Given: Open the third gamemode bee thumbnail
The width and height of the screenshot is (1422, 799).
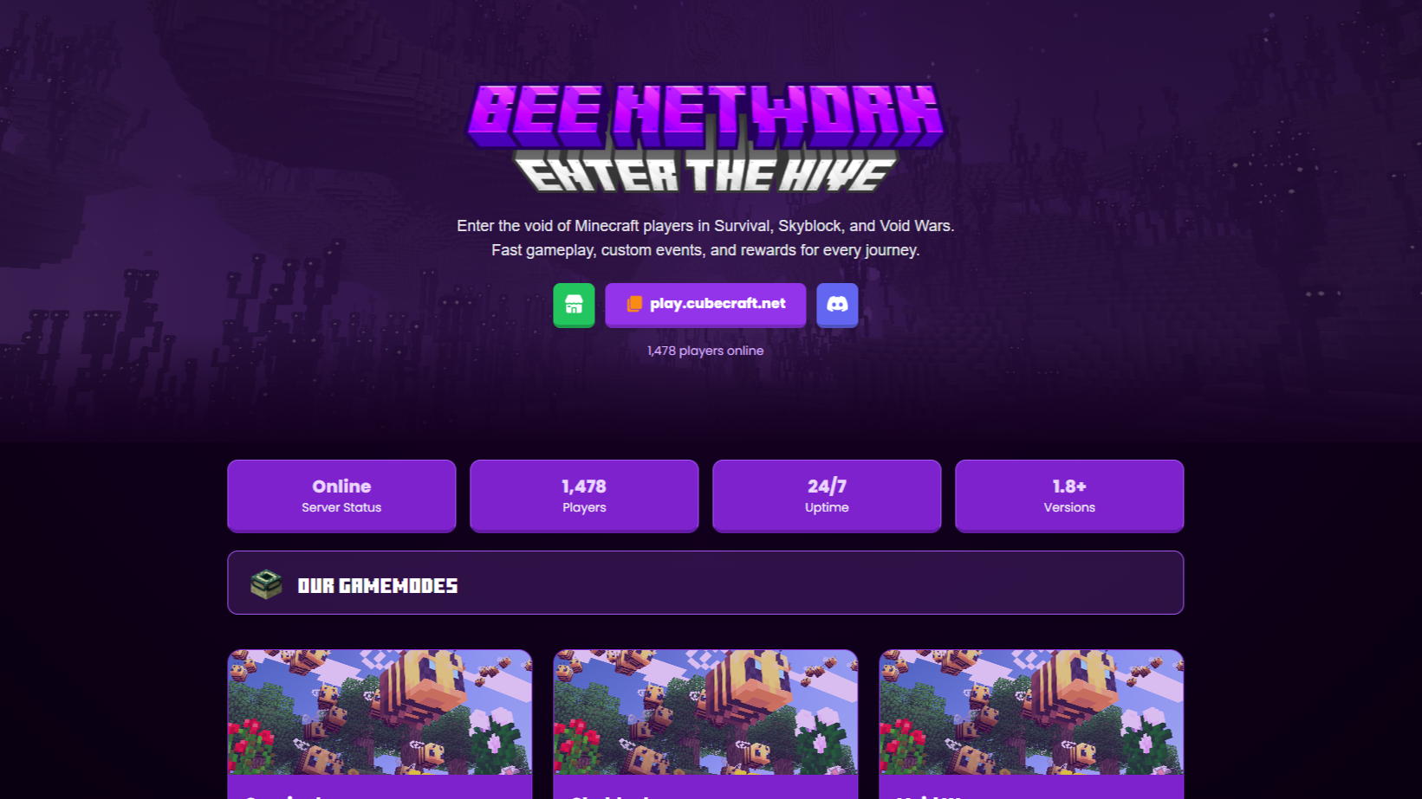Looking at the screenshot, I should pyautogui.click(x=1031, y=712).
